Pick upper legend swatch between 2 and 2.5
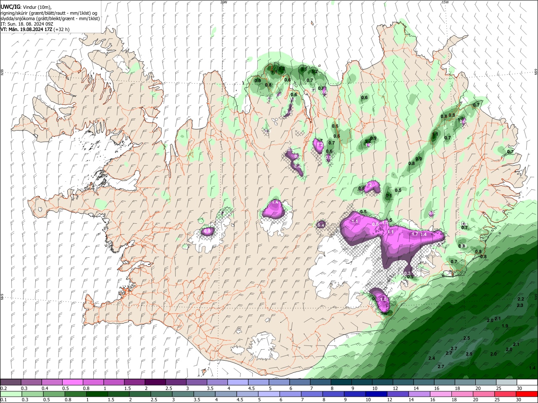 [155, 382]
